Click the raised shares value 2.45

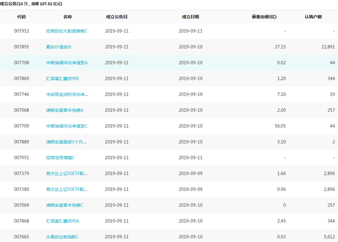point(281,221)
